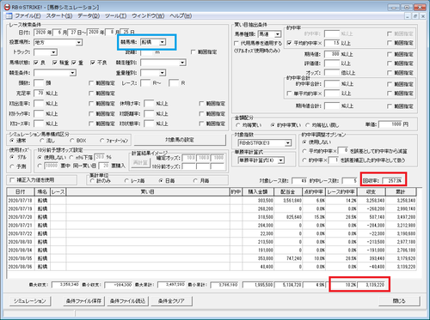
Task: Click the 条件ファイル読込 button
Action: point(127,301)
